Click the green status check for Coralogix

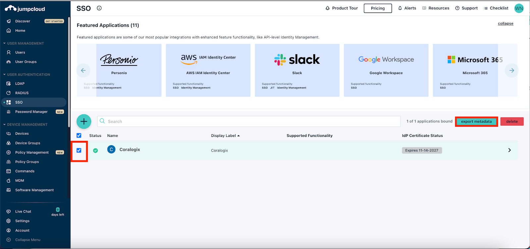(x=95, y=150)
